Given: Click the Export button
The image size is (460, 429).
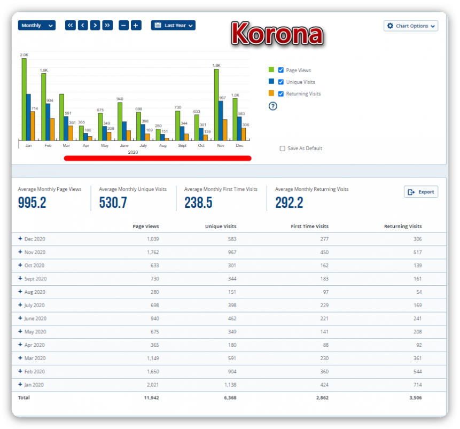Looking at the screenshot, I should [x=420, y=192].
